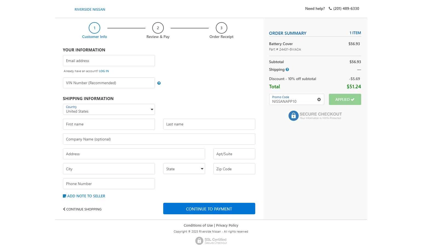Viewport: 422px width, 249px height.
Task: Click the Shipping Information heading
Action: (88, 99)
